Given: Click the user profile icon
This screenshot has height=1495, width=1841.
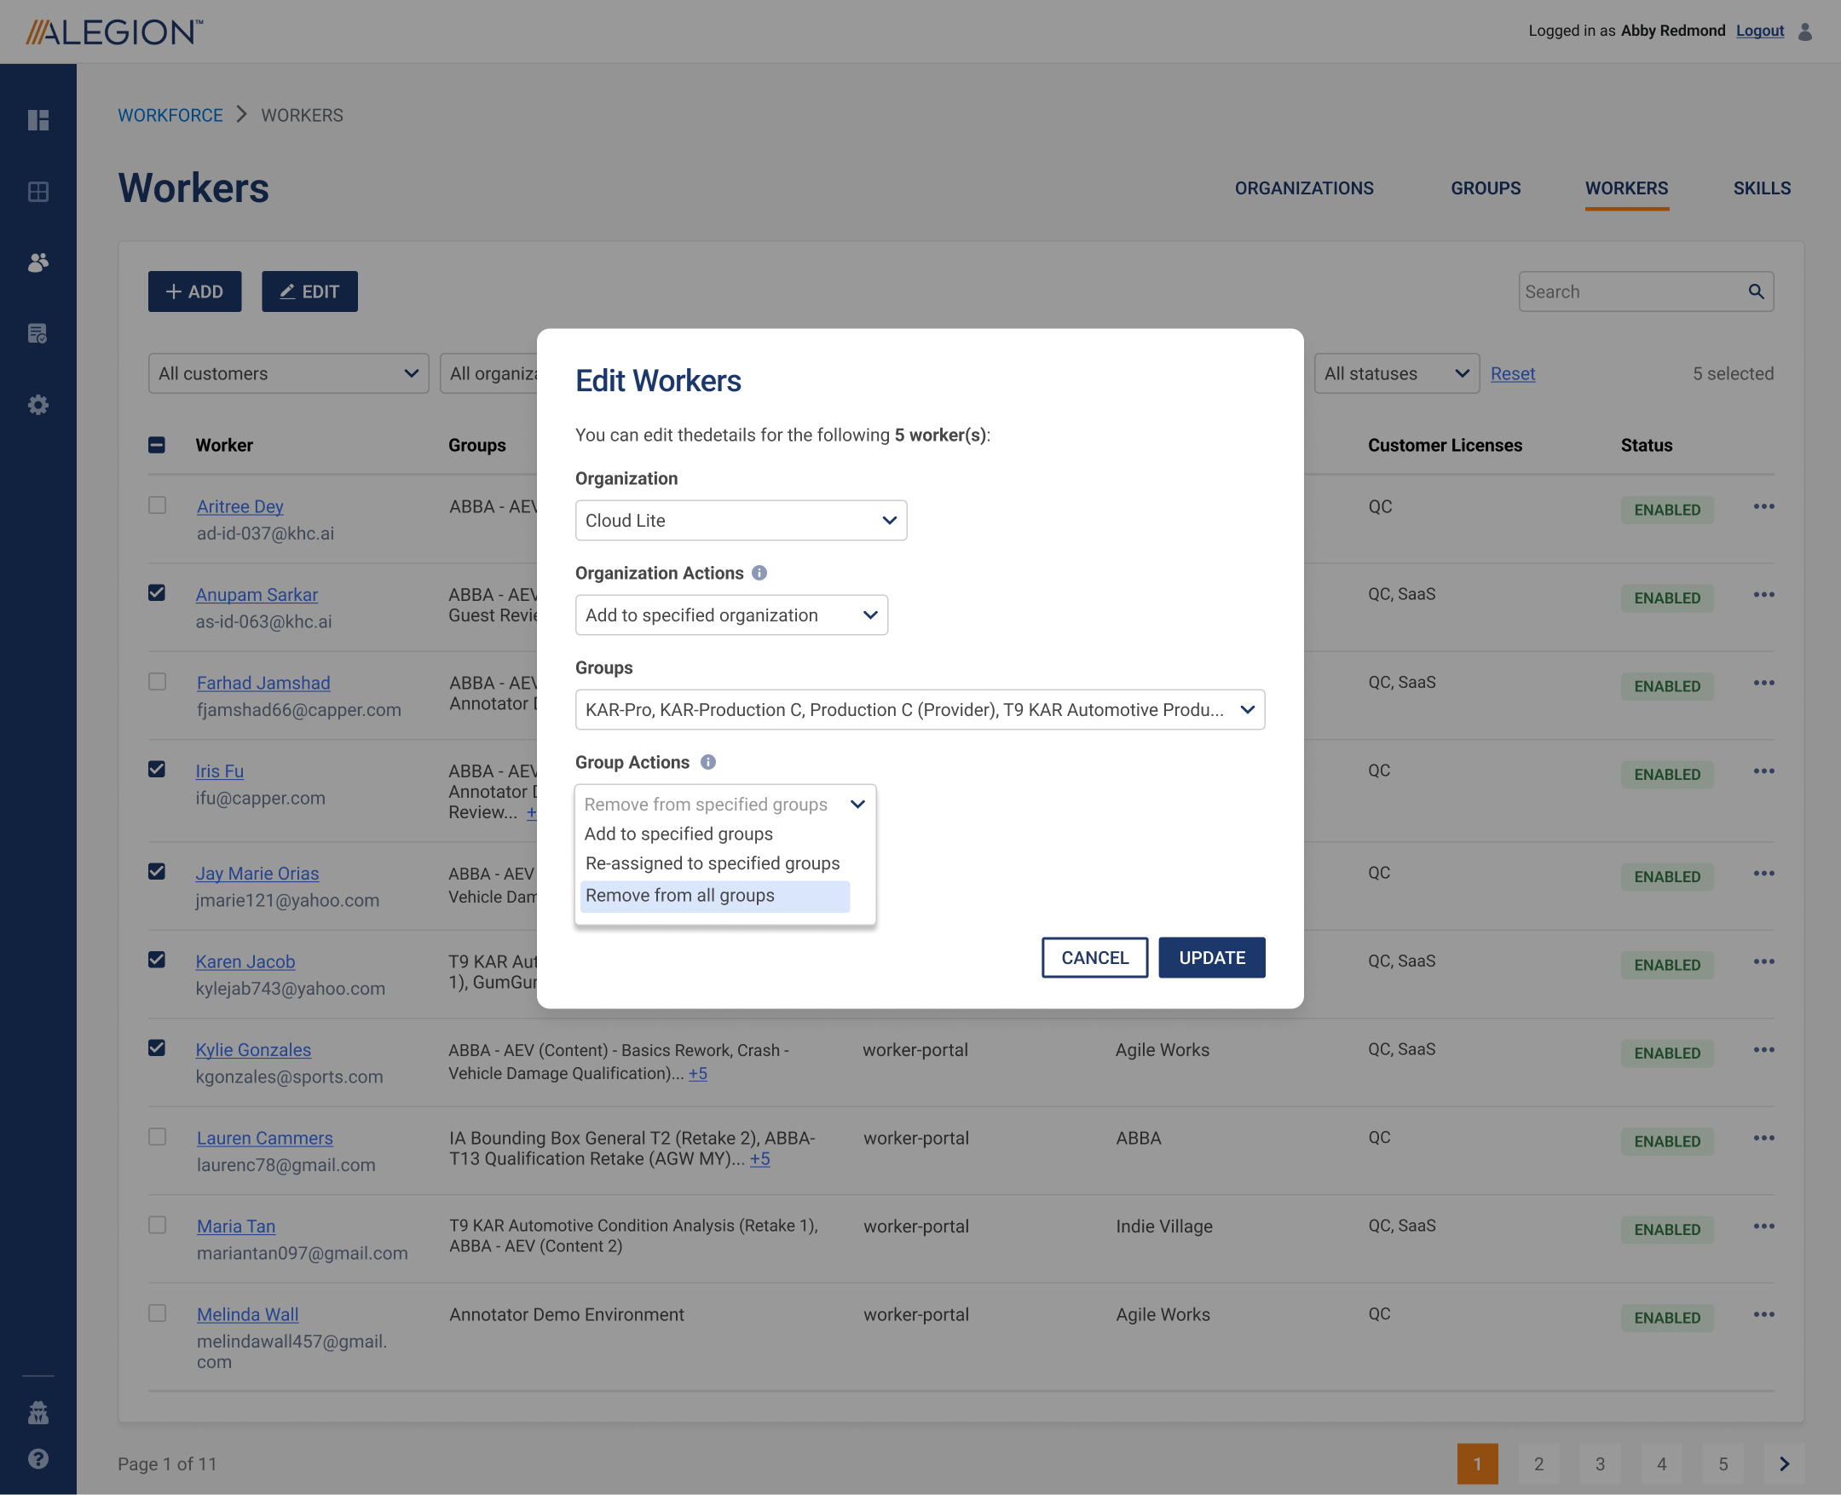Looking at the screenshot, I should (1806, 31).
